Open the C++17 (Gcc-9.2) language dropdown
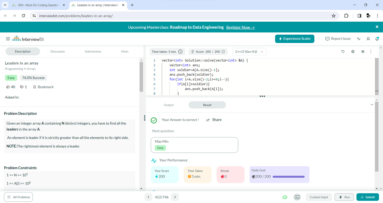383x203 pixels. (249, 52)
